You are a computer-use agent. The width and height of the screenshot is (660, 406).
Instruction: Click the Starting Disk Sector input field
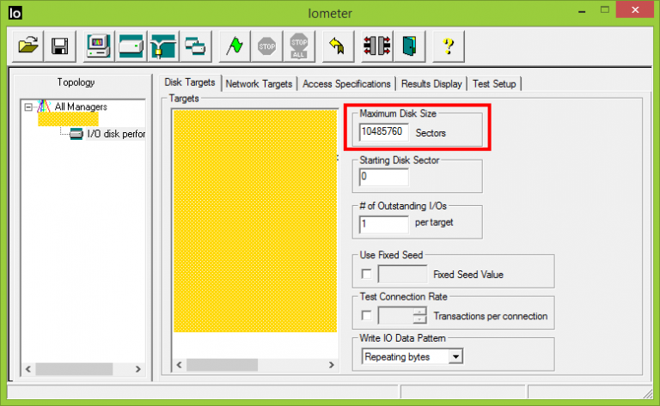point(384,176)
